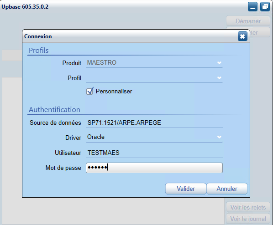Close the Connexion dialog with the X icon
273x225 pixels.
(242, 36)
